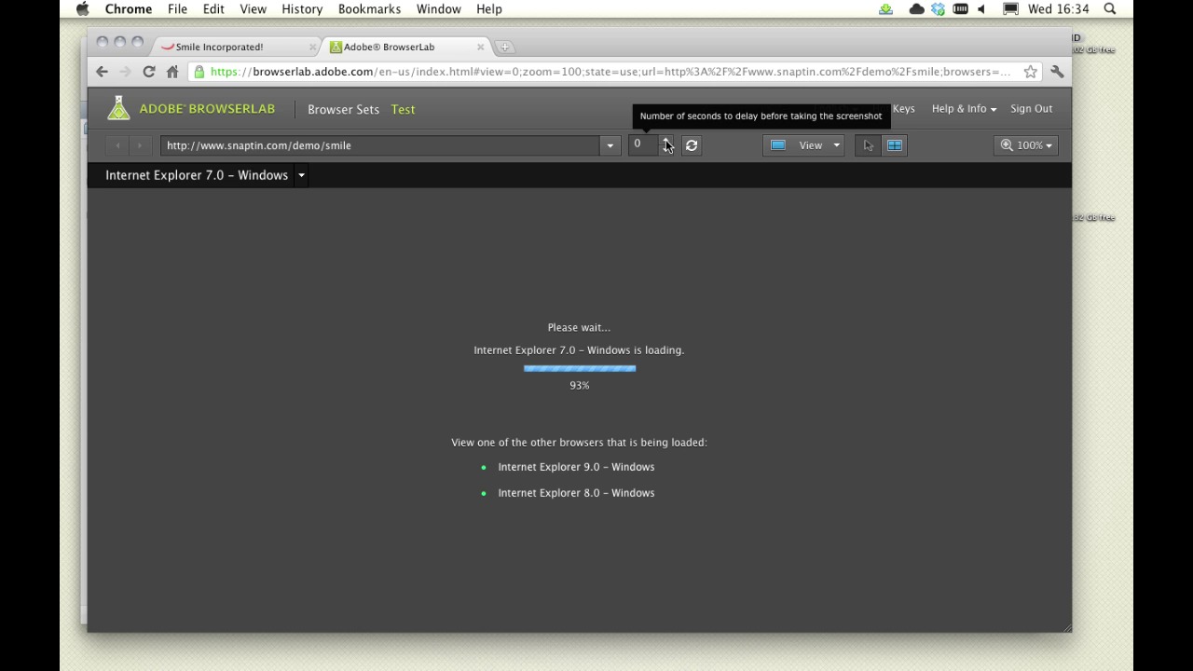The height and width of the screenshot is (671, 1193).
Task: Open Spotlight search in the menu bar
Action: tap(1110, 8)
